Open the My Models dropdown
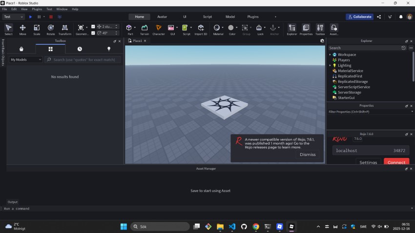Image resolution: width=415 pixels, height=233 pixels. [x=26, y=59]
